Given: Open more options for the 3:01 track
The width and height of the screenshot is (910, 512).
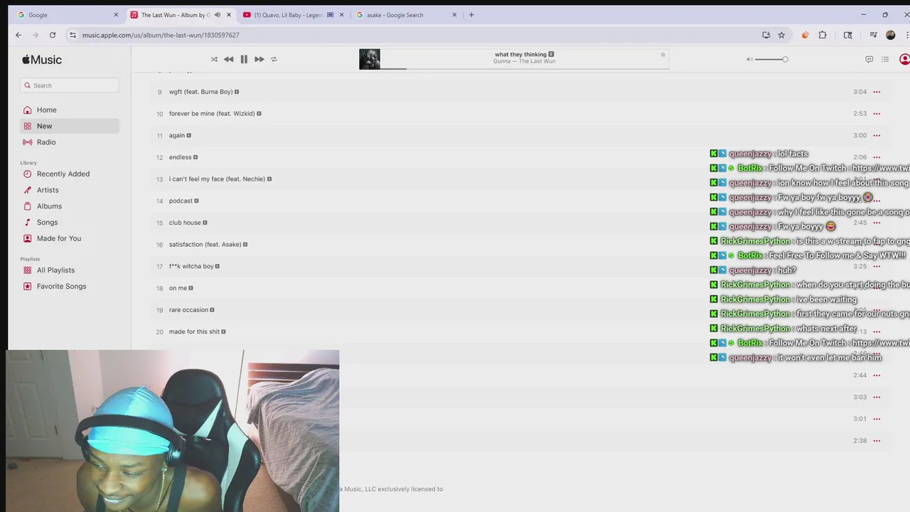Looking at the screenshot, I should [x=877, y=419].
